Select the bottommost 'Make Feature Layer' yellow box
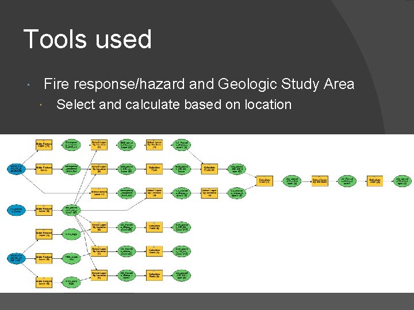The image size is (414, 310). [x=44, y=281]
